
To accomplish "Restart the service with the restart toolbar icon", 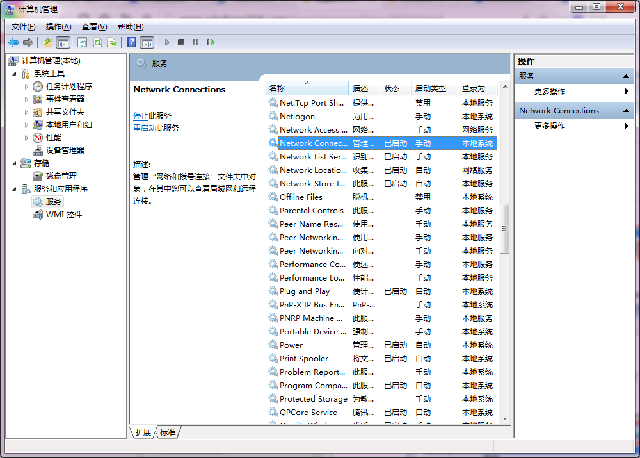I will coord(211,42).
